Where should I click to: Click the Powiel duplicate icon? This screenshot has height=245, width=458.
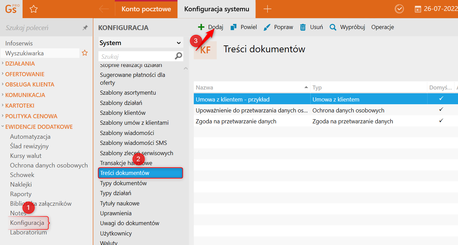point(234,27)
